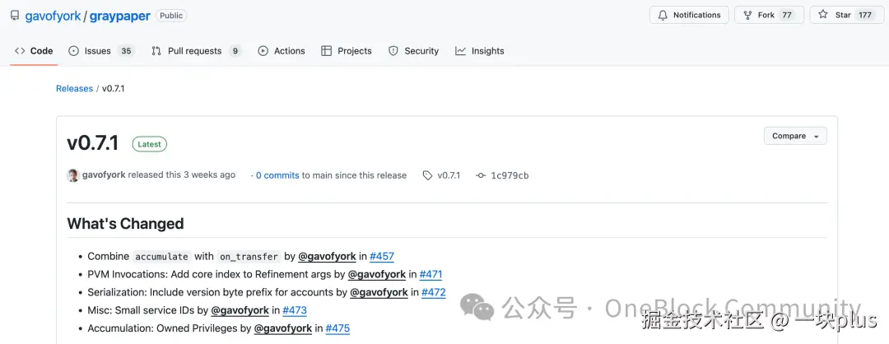The width and height of the screenshot is (889, 344).
Task: Open the '0 commits' link
Action: tap(277, 175)
